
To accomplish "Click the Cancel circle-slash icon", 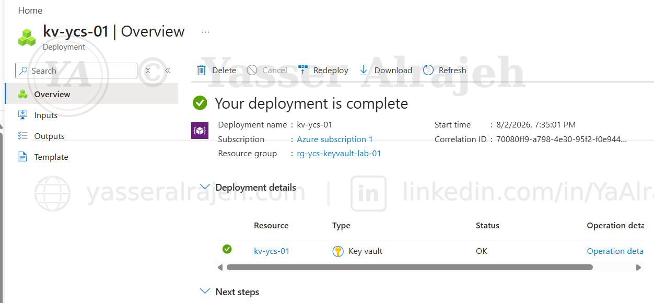I will point(252,70).
